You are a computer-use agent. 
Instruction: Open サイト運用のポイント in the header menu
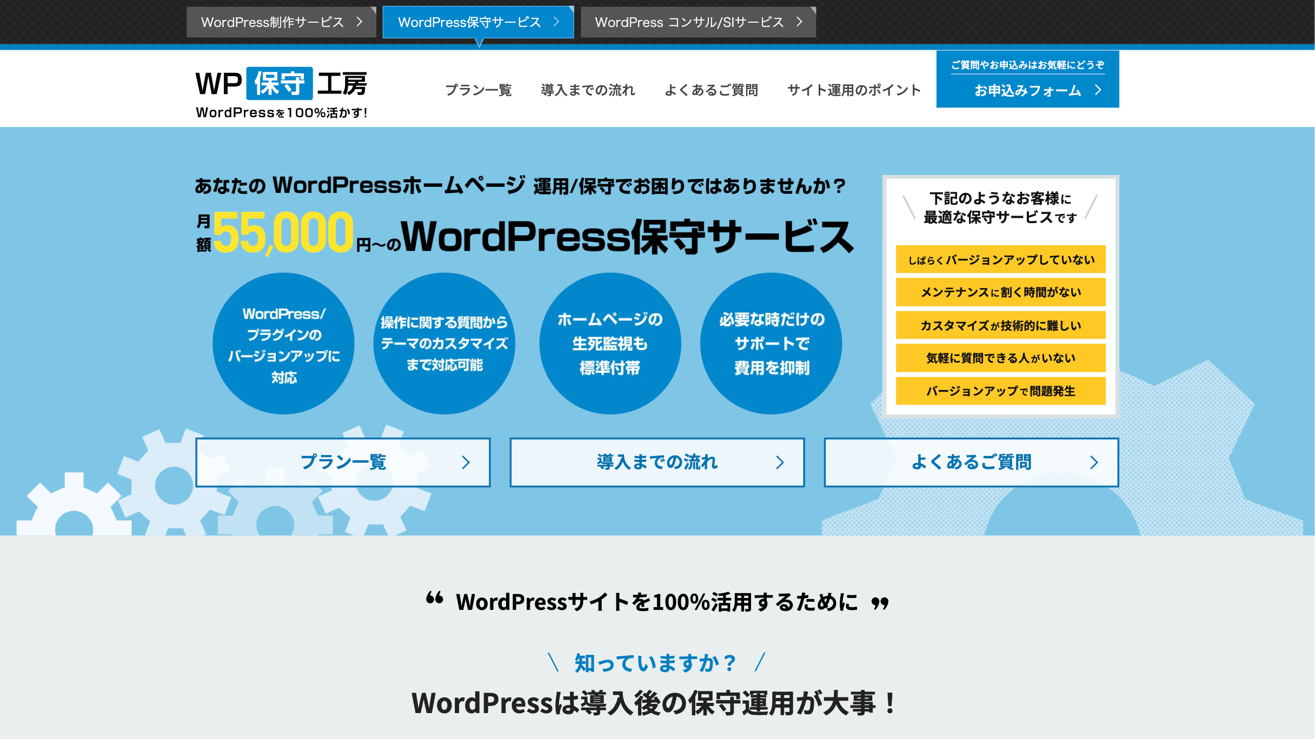click(854, 90)
